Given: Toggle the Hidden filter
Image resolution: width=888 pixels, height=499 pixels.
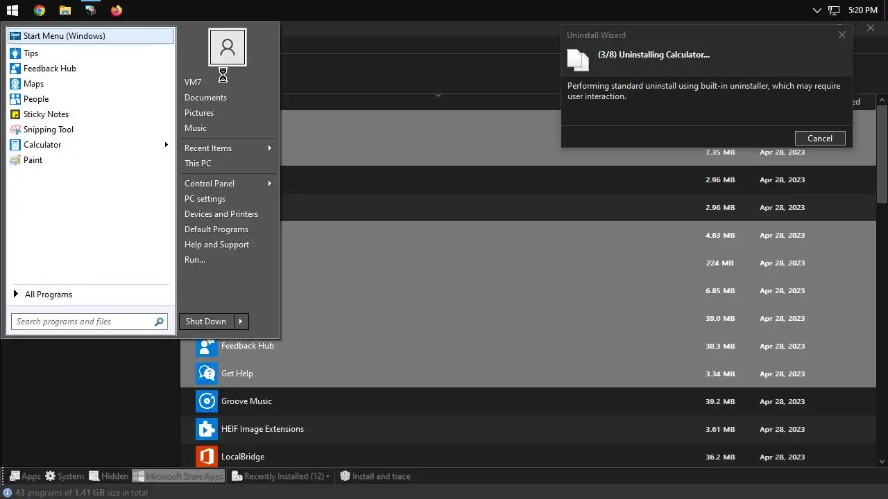Looking at the screenshot, I should pos(109,476).
